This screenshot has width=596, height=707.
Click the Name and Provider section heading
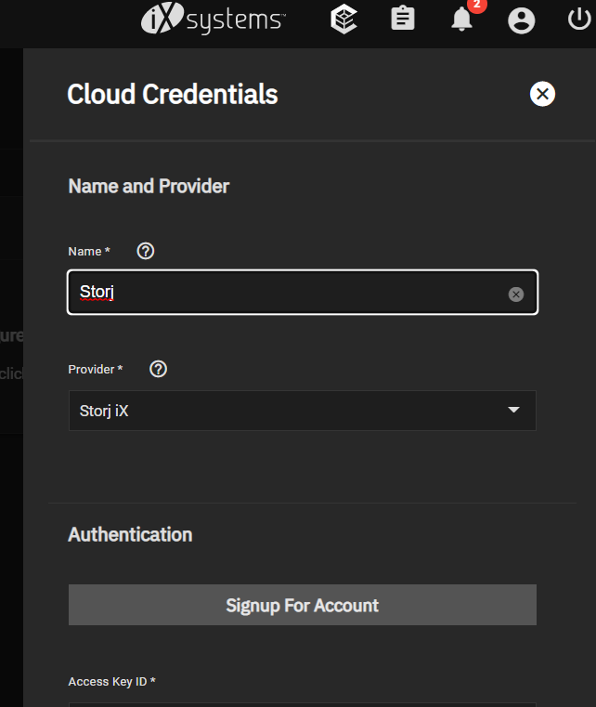tap(149, 186)
